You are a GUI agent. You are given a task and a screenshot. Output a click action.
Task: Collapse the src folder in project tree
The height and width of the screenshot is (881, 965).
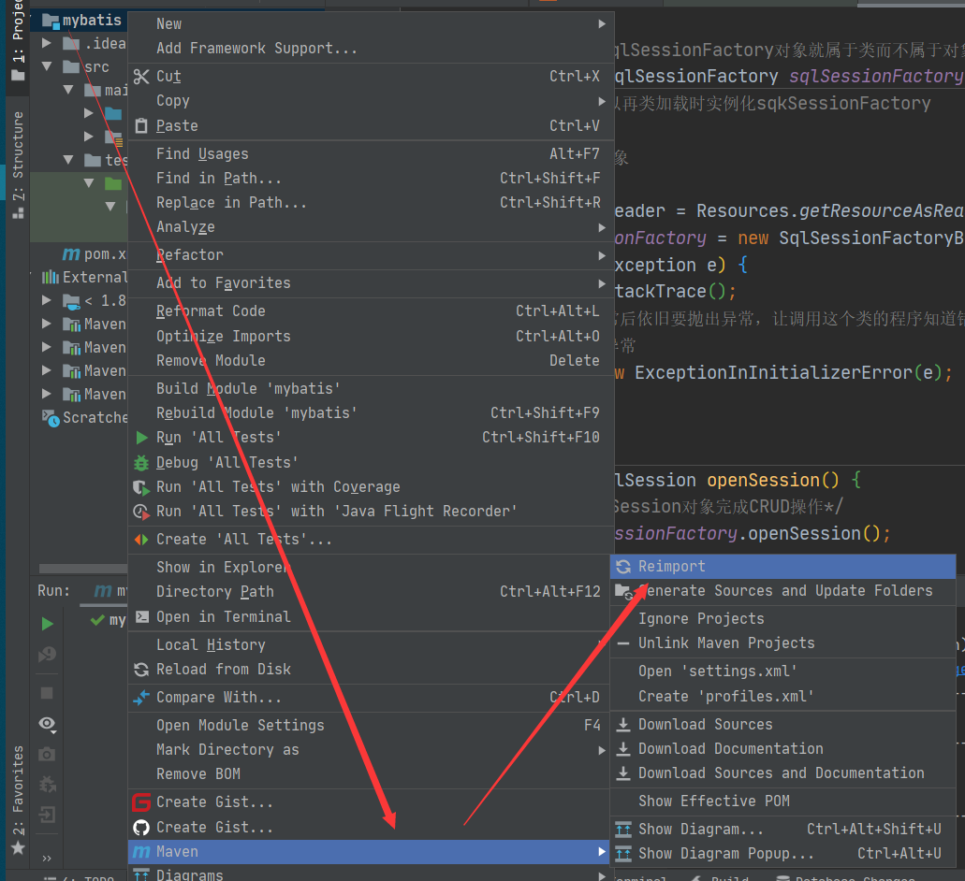(47, 66)
